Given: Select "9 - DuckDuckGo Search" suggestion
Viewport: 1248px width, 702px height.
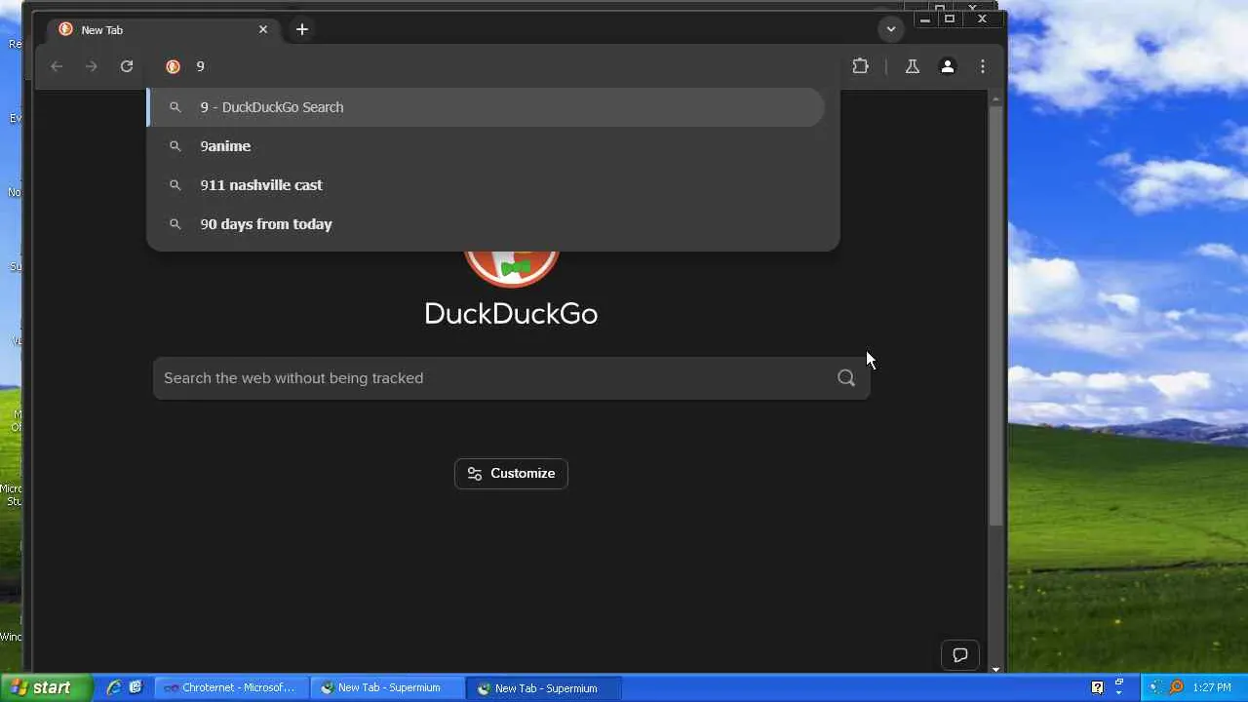Looking at the screenshot, I should pos(486,107).
